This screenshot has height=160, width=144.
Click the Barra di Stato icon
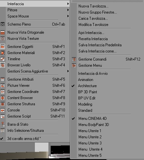(3, 124)
